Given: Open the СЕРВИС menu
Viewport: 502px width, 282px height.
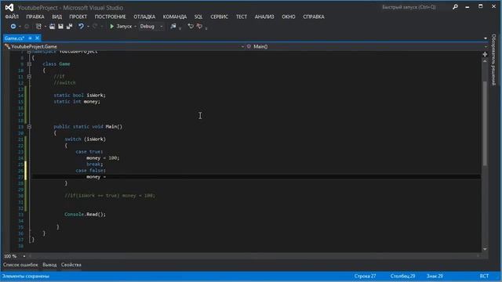Looking at the screenshot, I should point(220,16).
